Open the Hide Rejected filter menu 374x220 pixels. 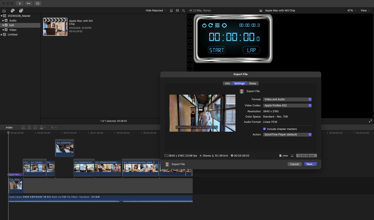tap(156, 11)
